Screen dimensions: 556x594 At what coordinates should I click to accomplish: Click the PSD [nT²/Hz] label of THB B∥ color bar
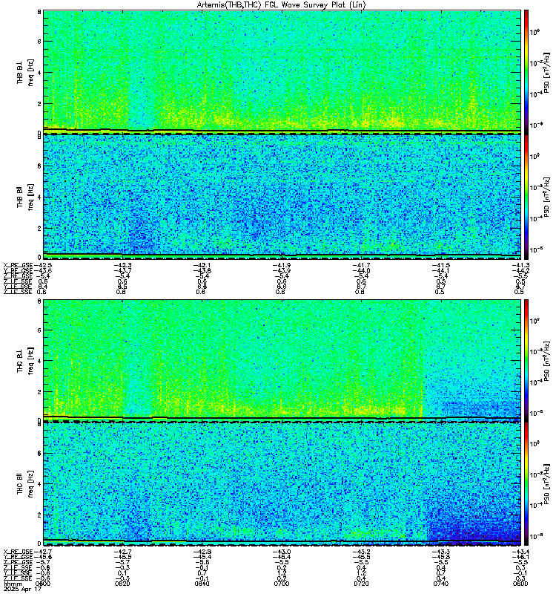pos(547,197)
